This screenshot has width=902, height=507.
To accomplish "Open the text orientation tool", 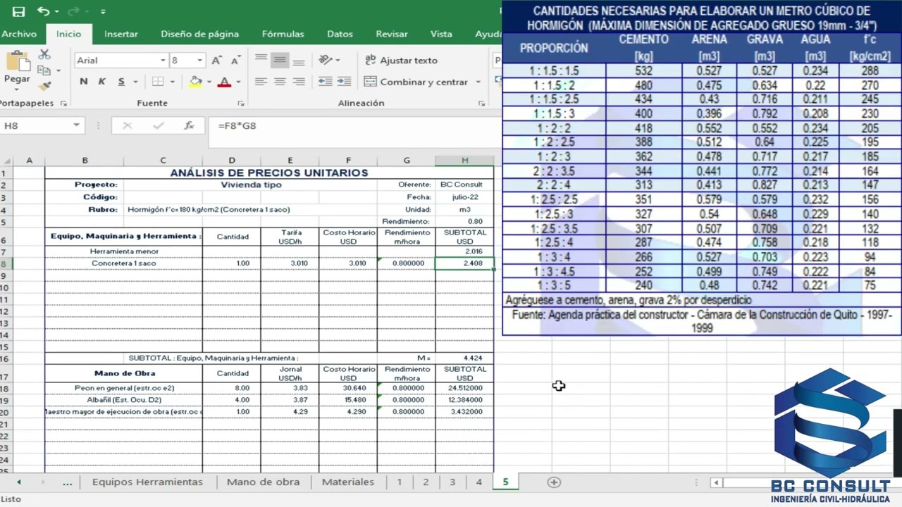I will point(325,61).
